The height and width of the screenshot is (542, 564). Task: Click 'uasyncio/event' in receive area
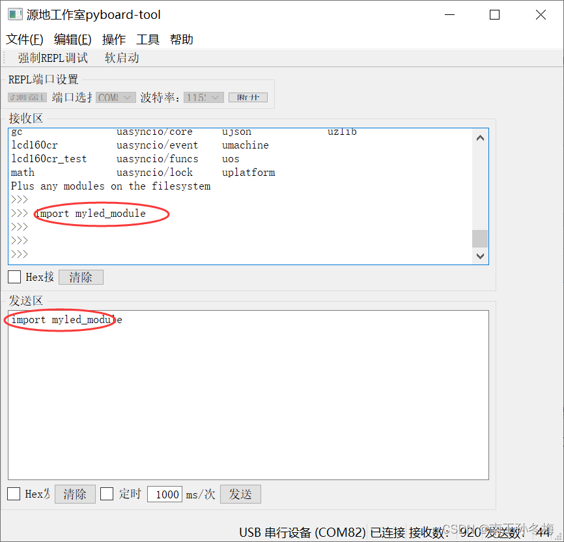pos(157,145)
